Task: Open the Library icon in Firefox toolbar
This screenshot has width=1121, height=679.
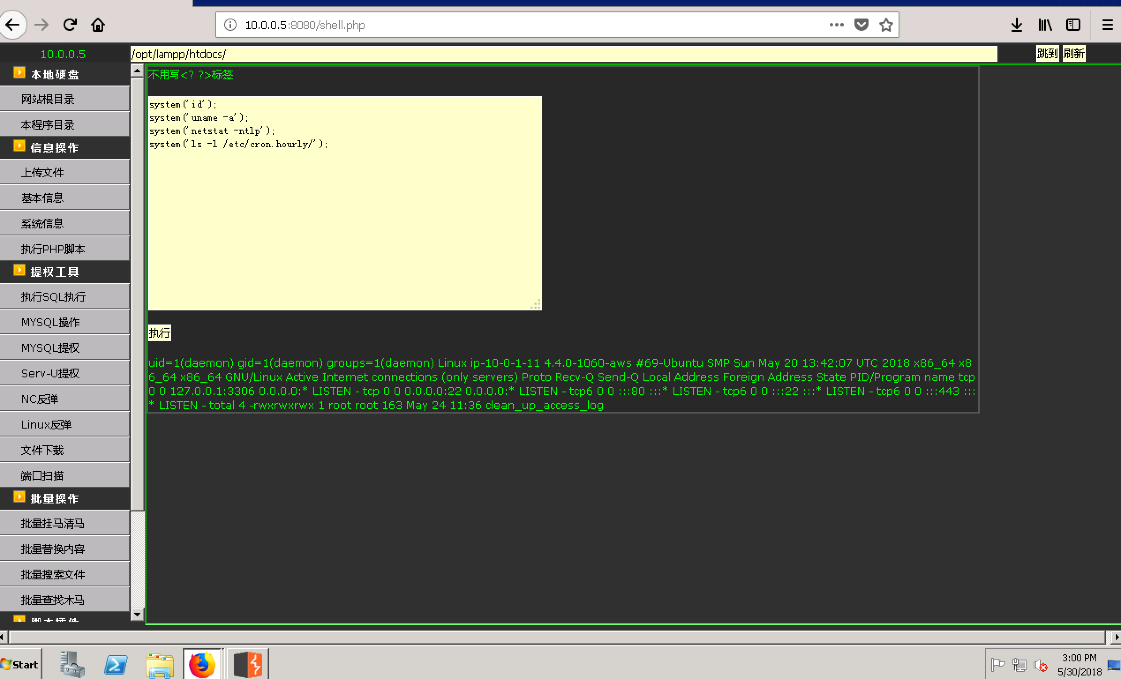Action: coord(1045,25)
